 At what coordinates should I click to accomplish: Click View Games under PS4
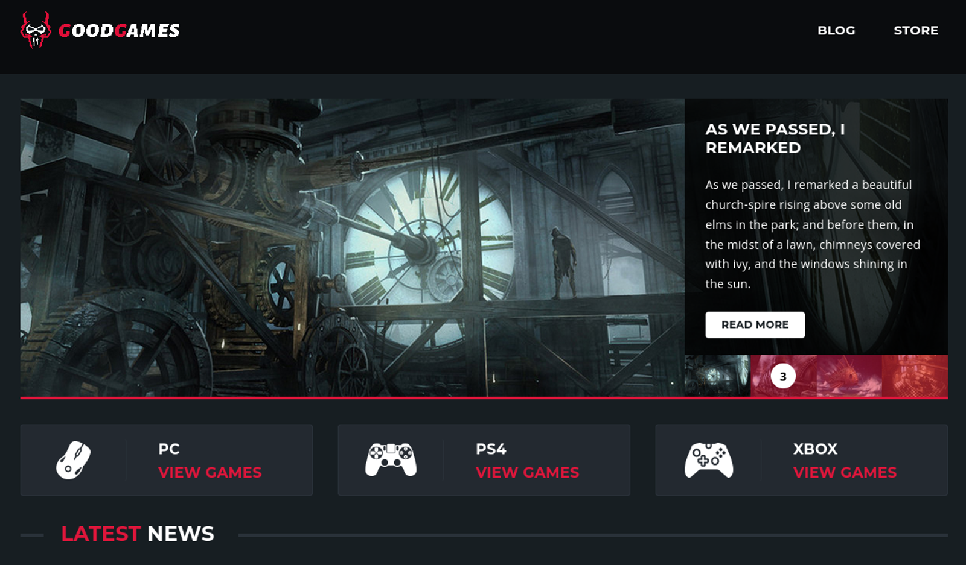pyautogui.click(x=528, y=472)
